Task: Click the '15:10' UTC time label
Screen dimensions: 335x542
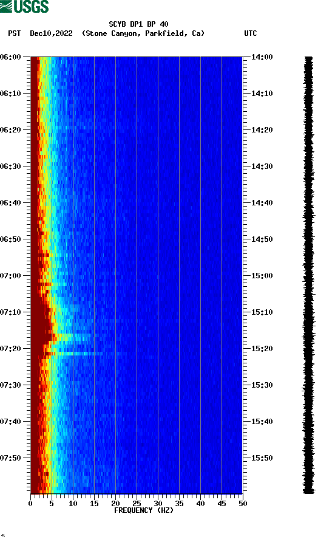Action: 262,312
